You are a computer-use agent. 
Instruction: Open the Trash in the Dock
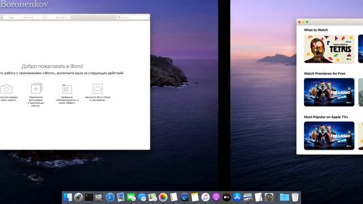[x=295, y=197]
